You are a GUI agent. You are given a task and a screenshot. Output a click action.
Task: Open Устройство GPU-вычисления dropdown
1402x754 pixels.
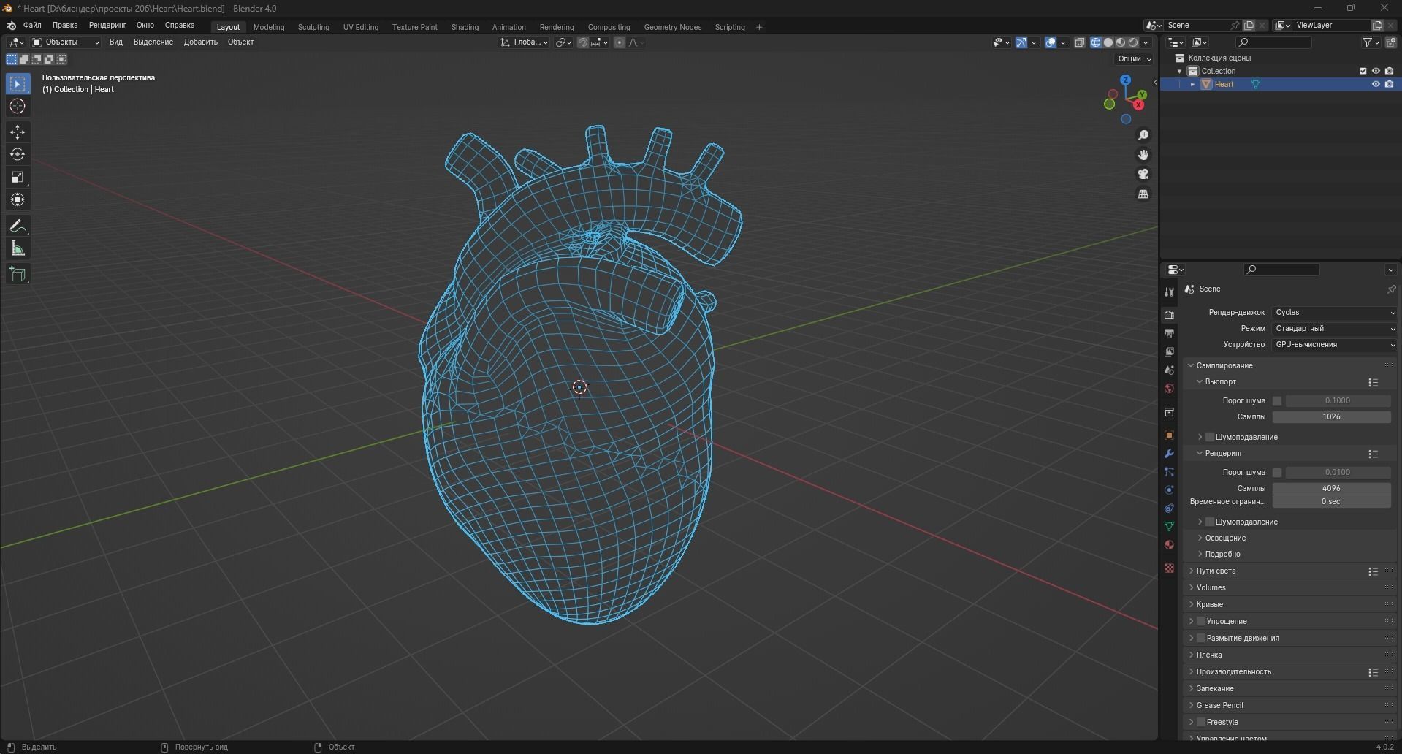(x=1335, y=344)
